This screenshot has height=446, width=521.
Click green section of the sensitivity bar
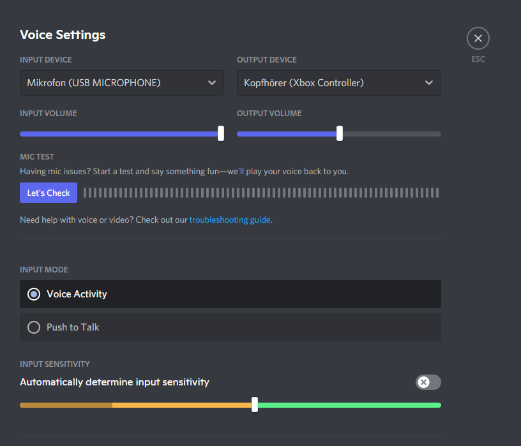coord(348,405)
